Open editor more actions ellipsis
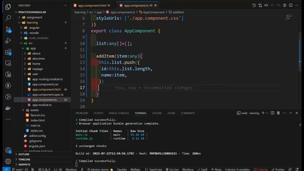 tap(296, 5)
